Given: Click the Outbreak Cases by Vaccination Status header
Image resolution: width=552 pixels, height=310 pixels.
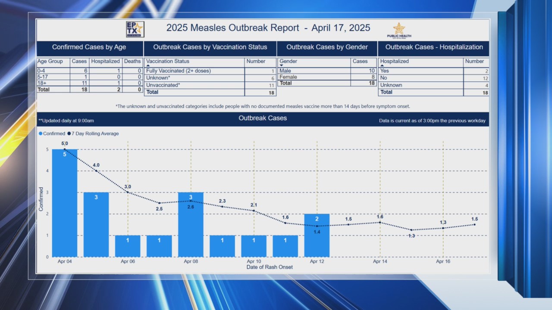Looking at the screenshot, I should (x=210, y=47).
